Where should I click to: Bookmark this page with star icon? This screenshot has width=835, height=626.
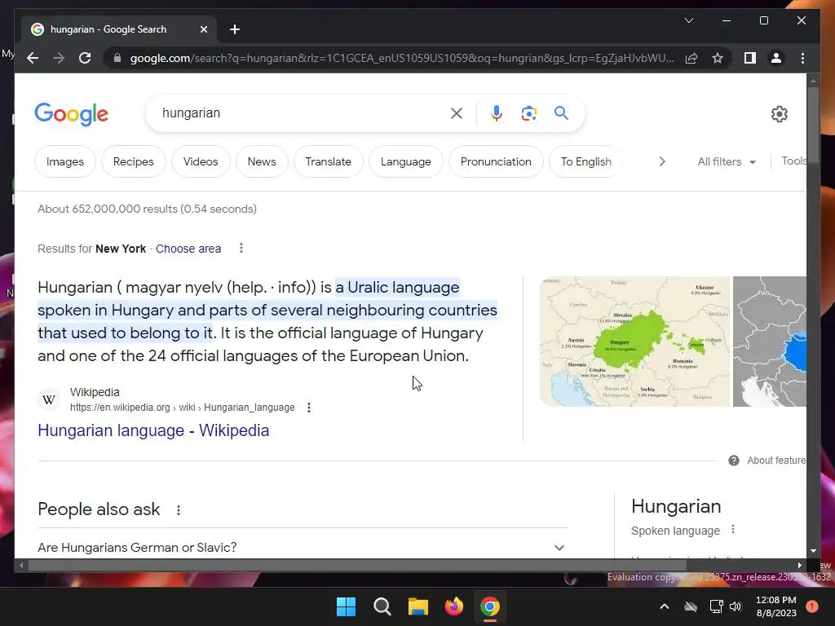coord(718,58)
